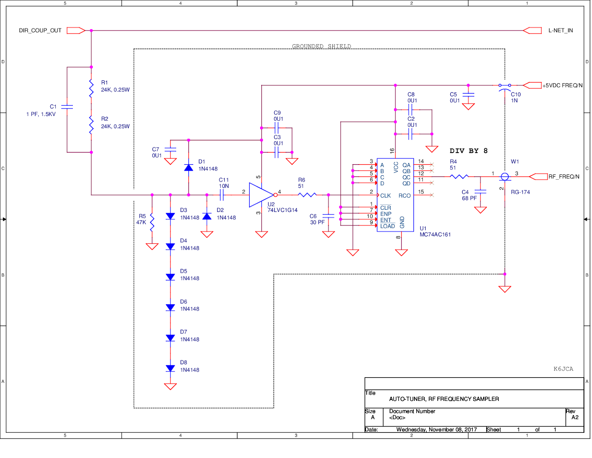592x458 pixels.
Task: Select capacitor C6 30 PF symbol
Action: [328, 216]
